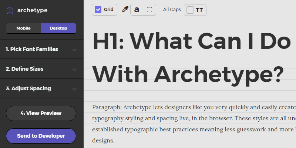Expand chevron beside Define Sizes

click(74, 69)
